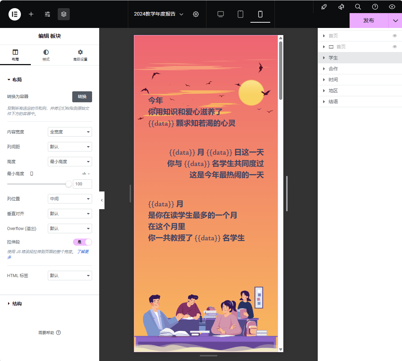Toggle the structure layers icon
This screenshot has width=402, height=361.
click(x=64, y=14)
